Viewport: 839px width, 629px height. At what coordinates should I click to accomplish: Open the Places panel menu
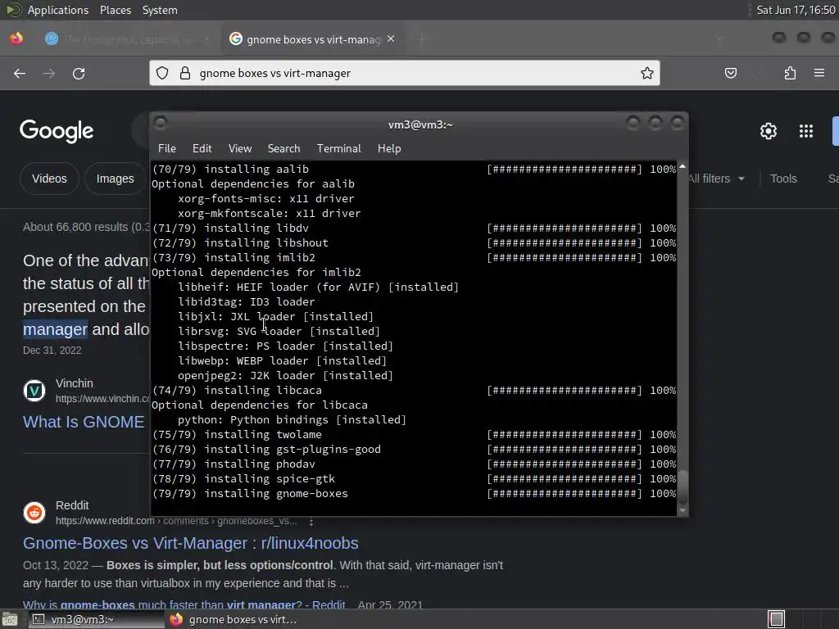[115, 10]
